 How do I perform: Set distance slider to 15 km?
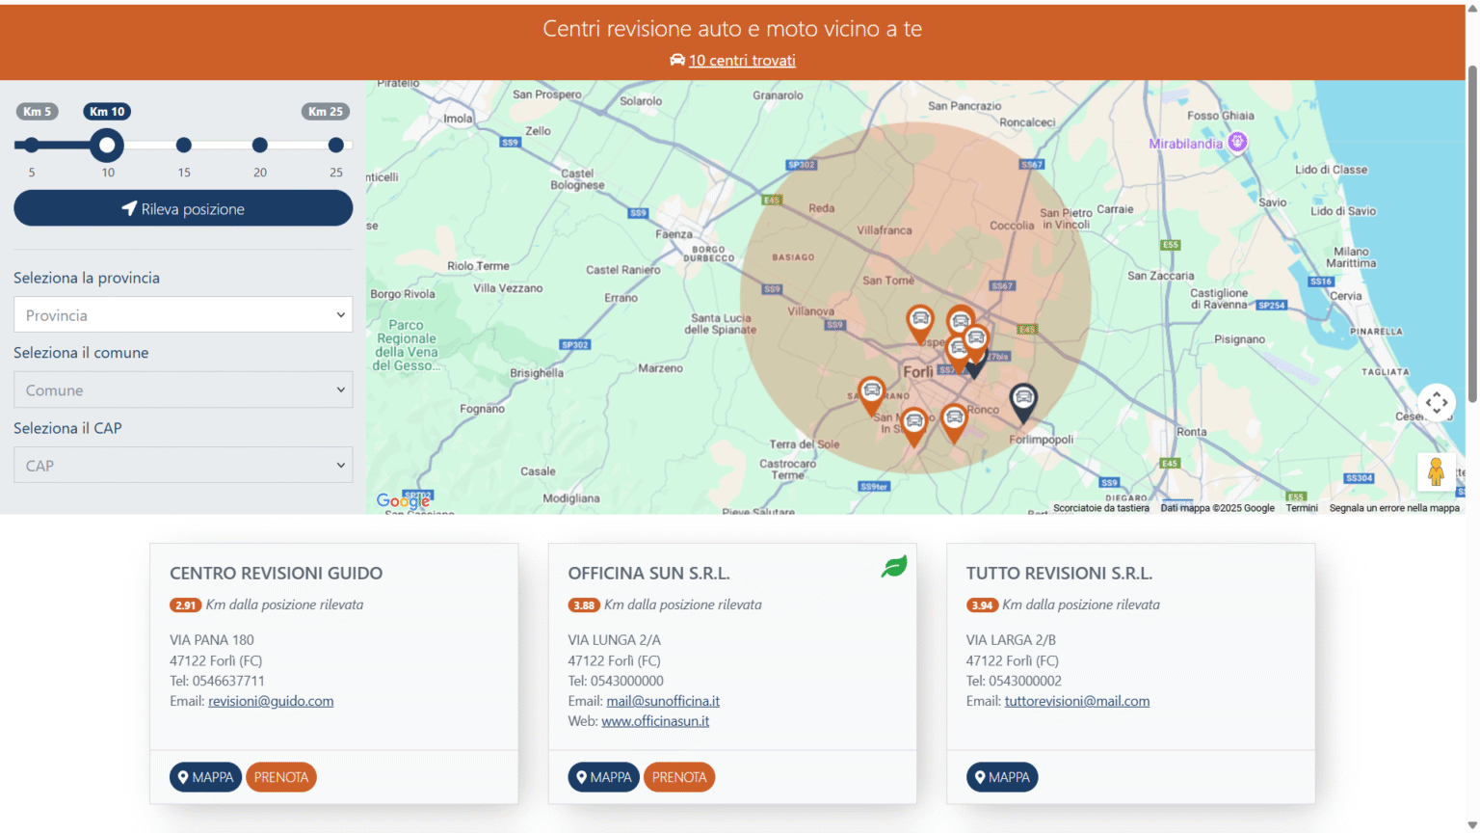point(184,146)
